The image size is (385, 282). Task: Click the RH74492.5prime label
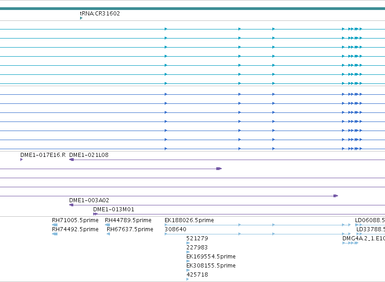click(x=75, y=229)
